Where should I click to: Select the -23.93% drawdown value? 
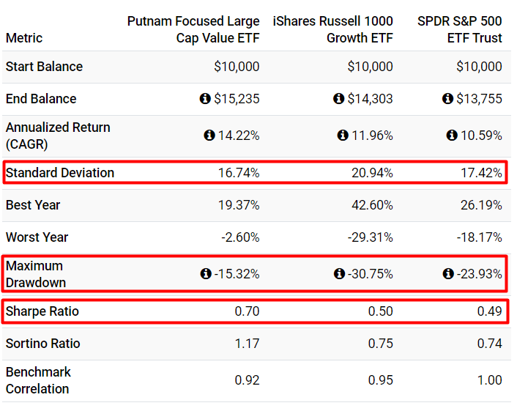coord(480,274)
